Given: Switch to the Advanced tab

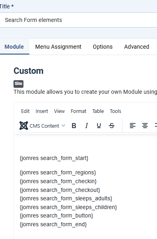Looking at the screenshot, I should (137, 47).
